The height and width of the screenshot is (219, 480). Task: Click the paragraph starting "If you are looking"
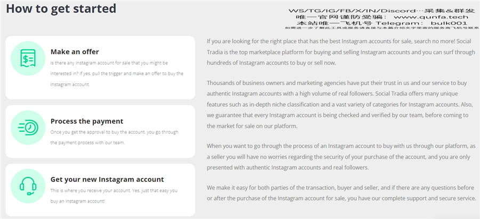coord(341,52)
